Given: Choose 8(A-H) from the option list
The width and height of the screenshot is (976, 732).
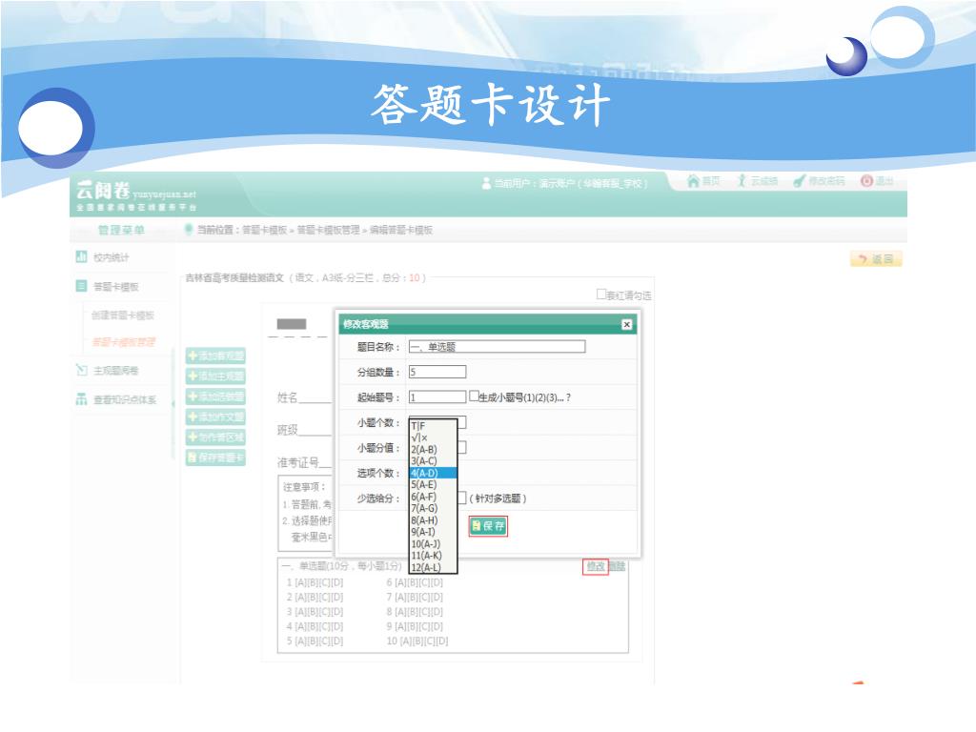Looking at the screenshot, I should point(433,520).
